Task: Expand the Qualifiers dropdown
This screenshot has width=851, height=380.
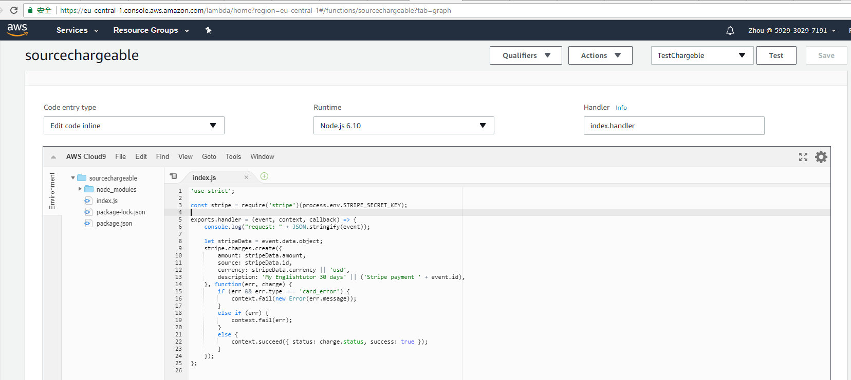Action: pyautogui.click(x=525, y=55)
